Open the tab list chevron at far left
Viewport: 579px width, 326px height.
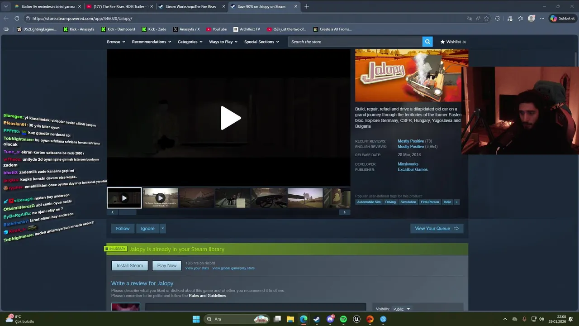[x=5, y=6]
